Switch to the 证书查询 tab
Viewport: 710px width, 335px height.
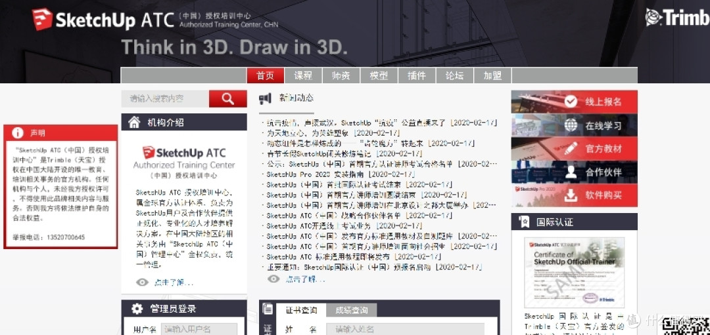[301, 310]
